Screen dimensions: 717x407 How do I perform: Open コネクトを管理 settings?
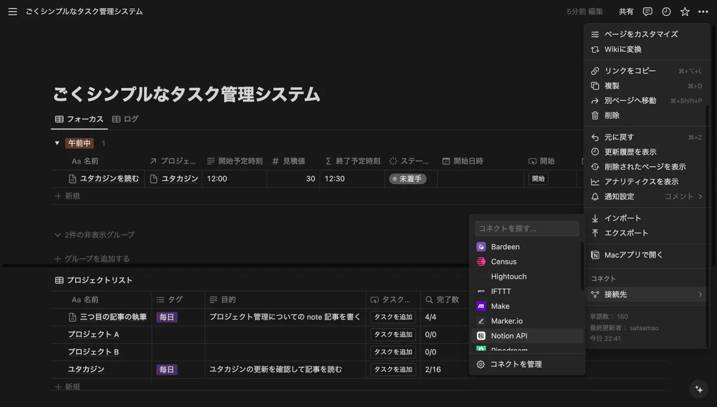click(x=527, y=364)
